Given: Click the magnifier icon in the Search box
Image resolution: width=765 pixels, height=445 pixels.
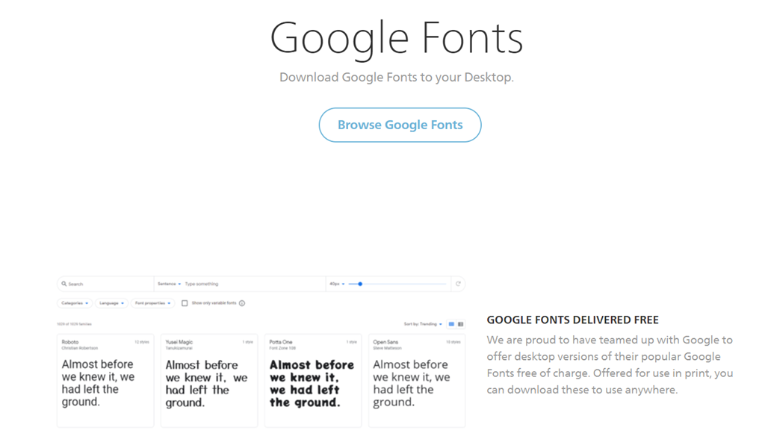Looking at the screenshot, I should coord(64,284).
